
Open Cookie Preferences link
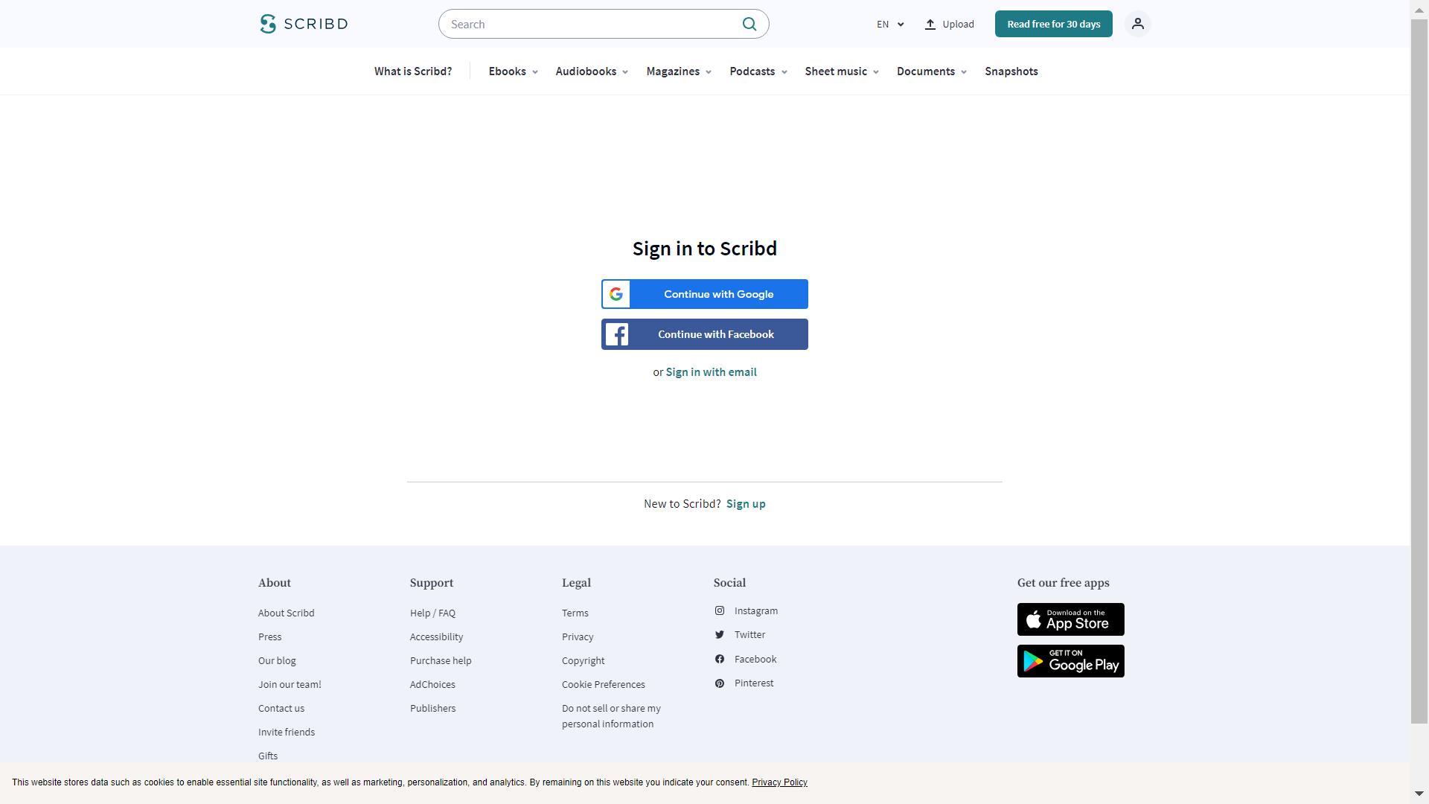[604, 685]
